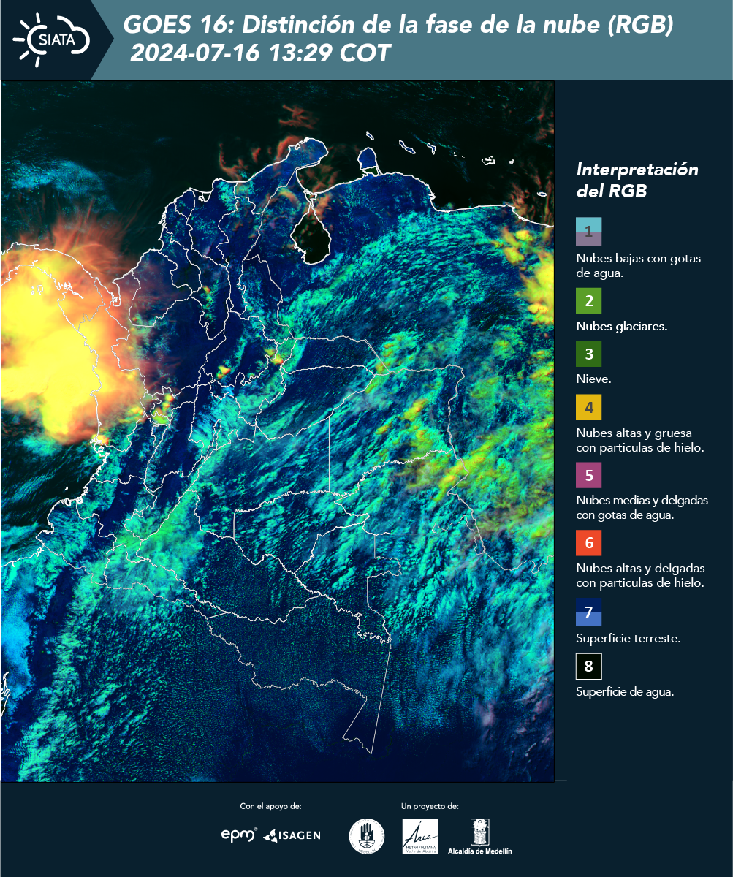This screenshot has height=877, width=733.
Task: Click the Alcaldía de Medellín logo
Action: [479, 836]
